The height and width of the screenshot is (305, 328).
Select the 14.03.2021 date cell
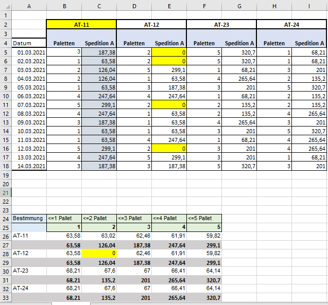point(29,166)
